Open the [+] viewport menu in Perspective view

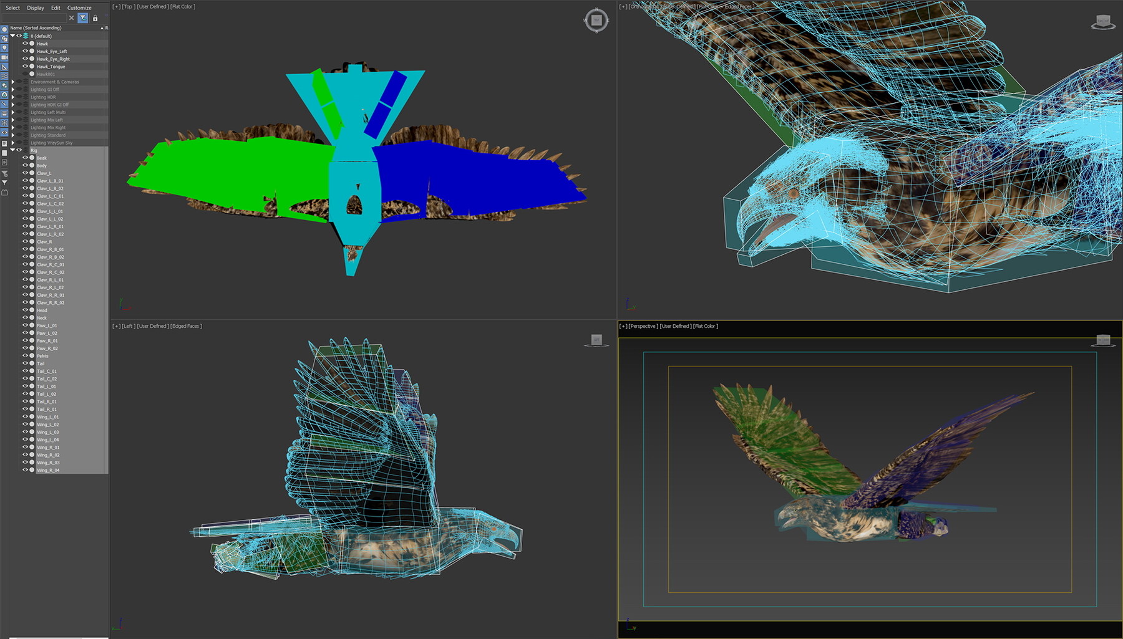(622, 325)
